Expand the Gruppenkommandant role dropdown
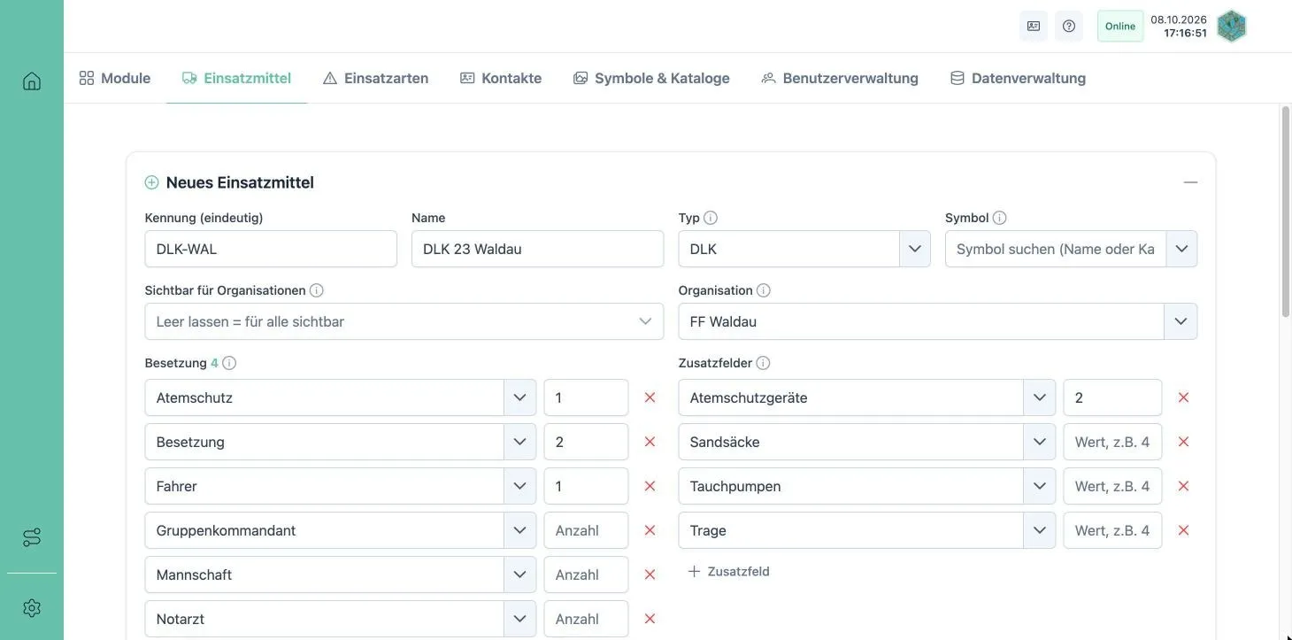 (x=519, y=530)
